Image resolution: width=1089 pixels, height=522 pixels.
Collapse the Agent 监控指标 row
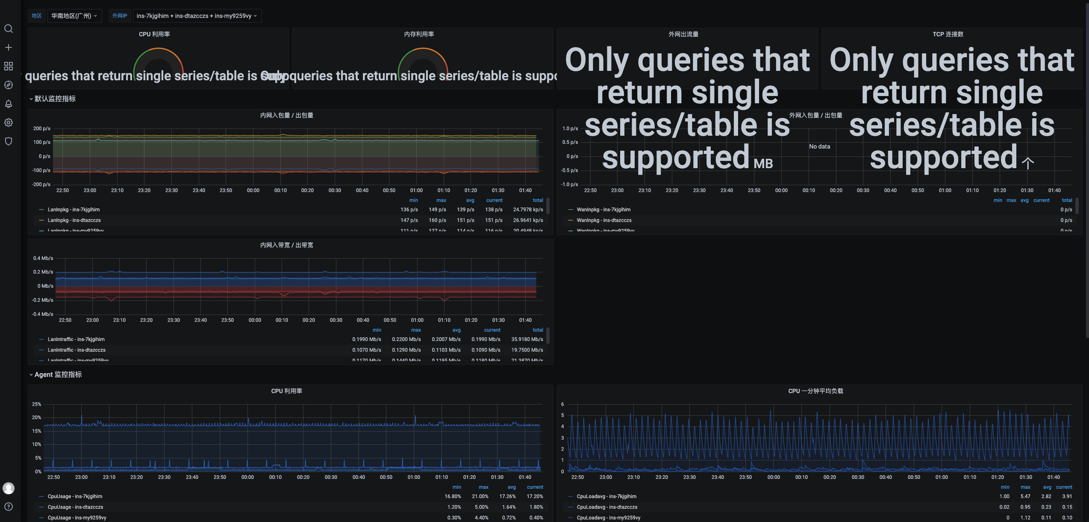pyautogui.click(x=58, y=374)
